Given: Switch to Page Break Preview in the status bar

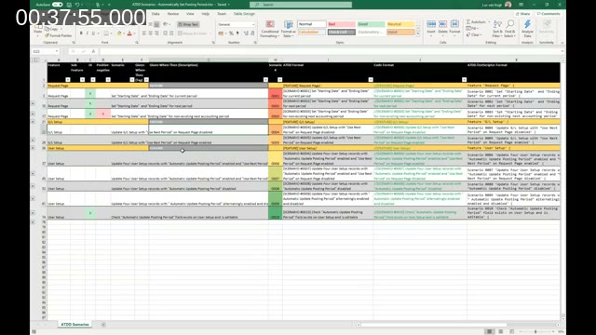Looking at the screenshot, I should point(511,331).
